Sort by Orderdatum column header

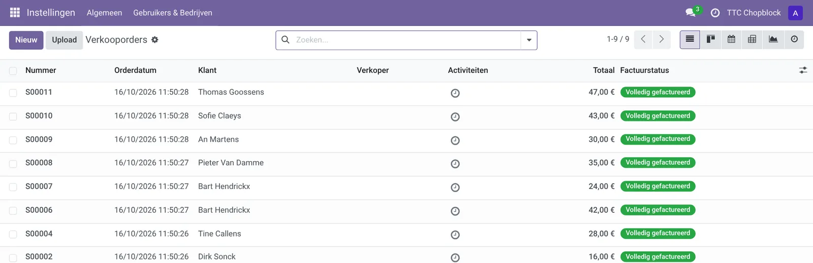135,70
